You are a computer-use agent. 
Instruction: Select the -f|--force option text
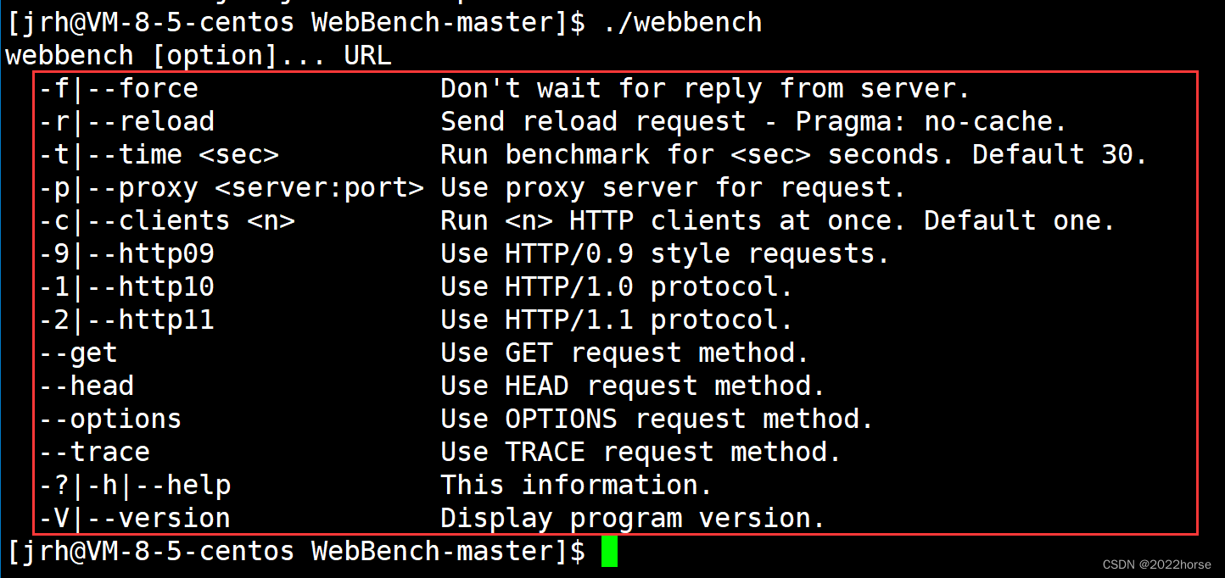coord(119,88)
